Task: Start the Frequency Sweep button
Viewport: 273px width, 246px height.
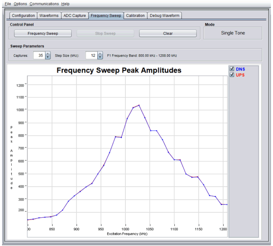Action: tap(43, 34)
